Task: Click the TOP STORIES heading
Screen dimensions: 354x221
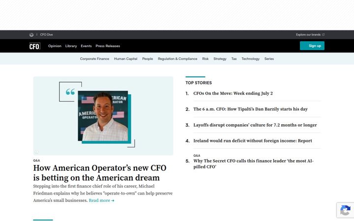Action: point(199,83)
